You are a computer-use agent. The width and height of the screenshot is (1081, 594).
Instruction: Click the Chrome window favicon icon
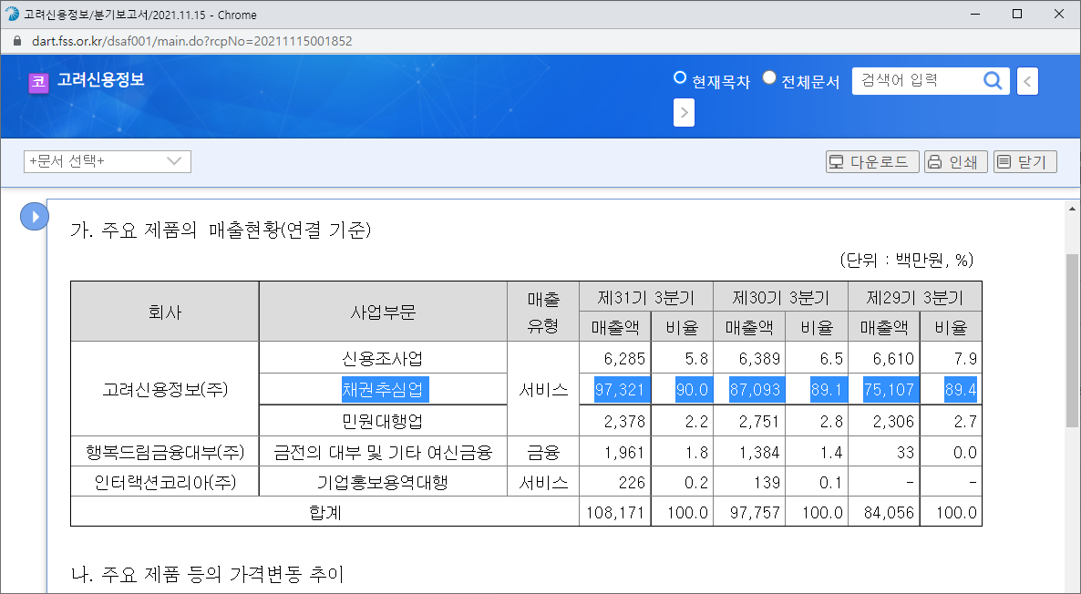click(x=12, y=15)
